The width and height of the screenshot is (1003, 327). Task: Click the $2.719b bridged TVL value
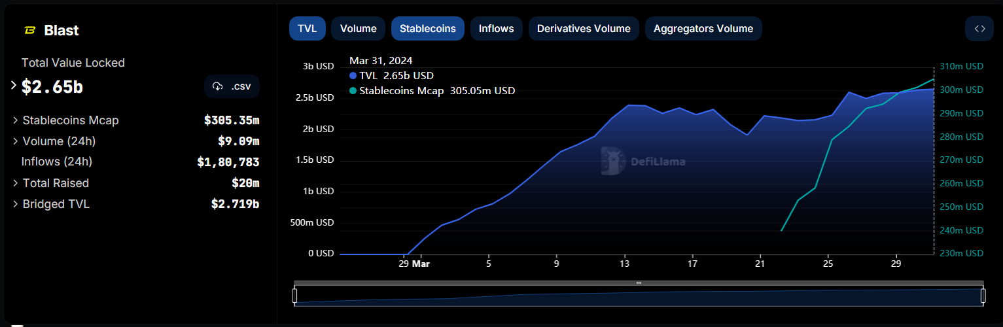(236, 204)
